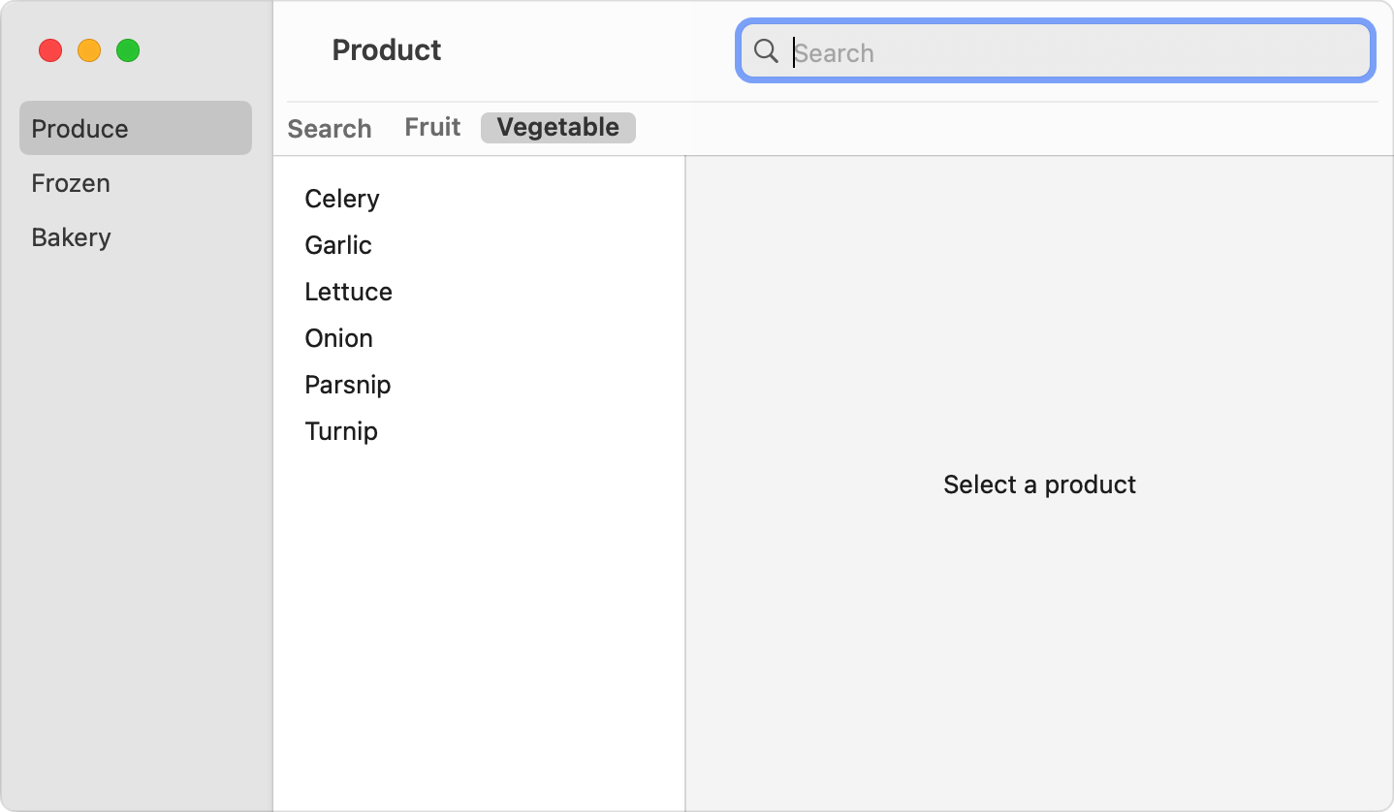
Task: Go to the Bakery sidebar category
Action: click(71, 237)
